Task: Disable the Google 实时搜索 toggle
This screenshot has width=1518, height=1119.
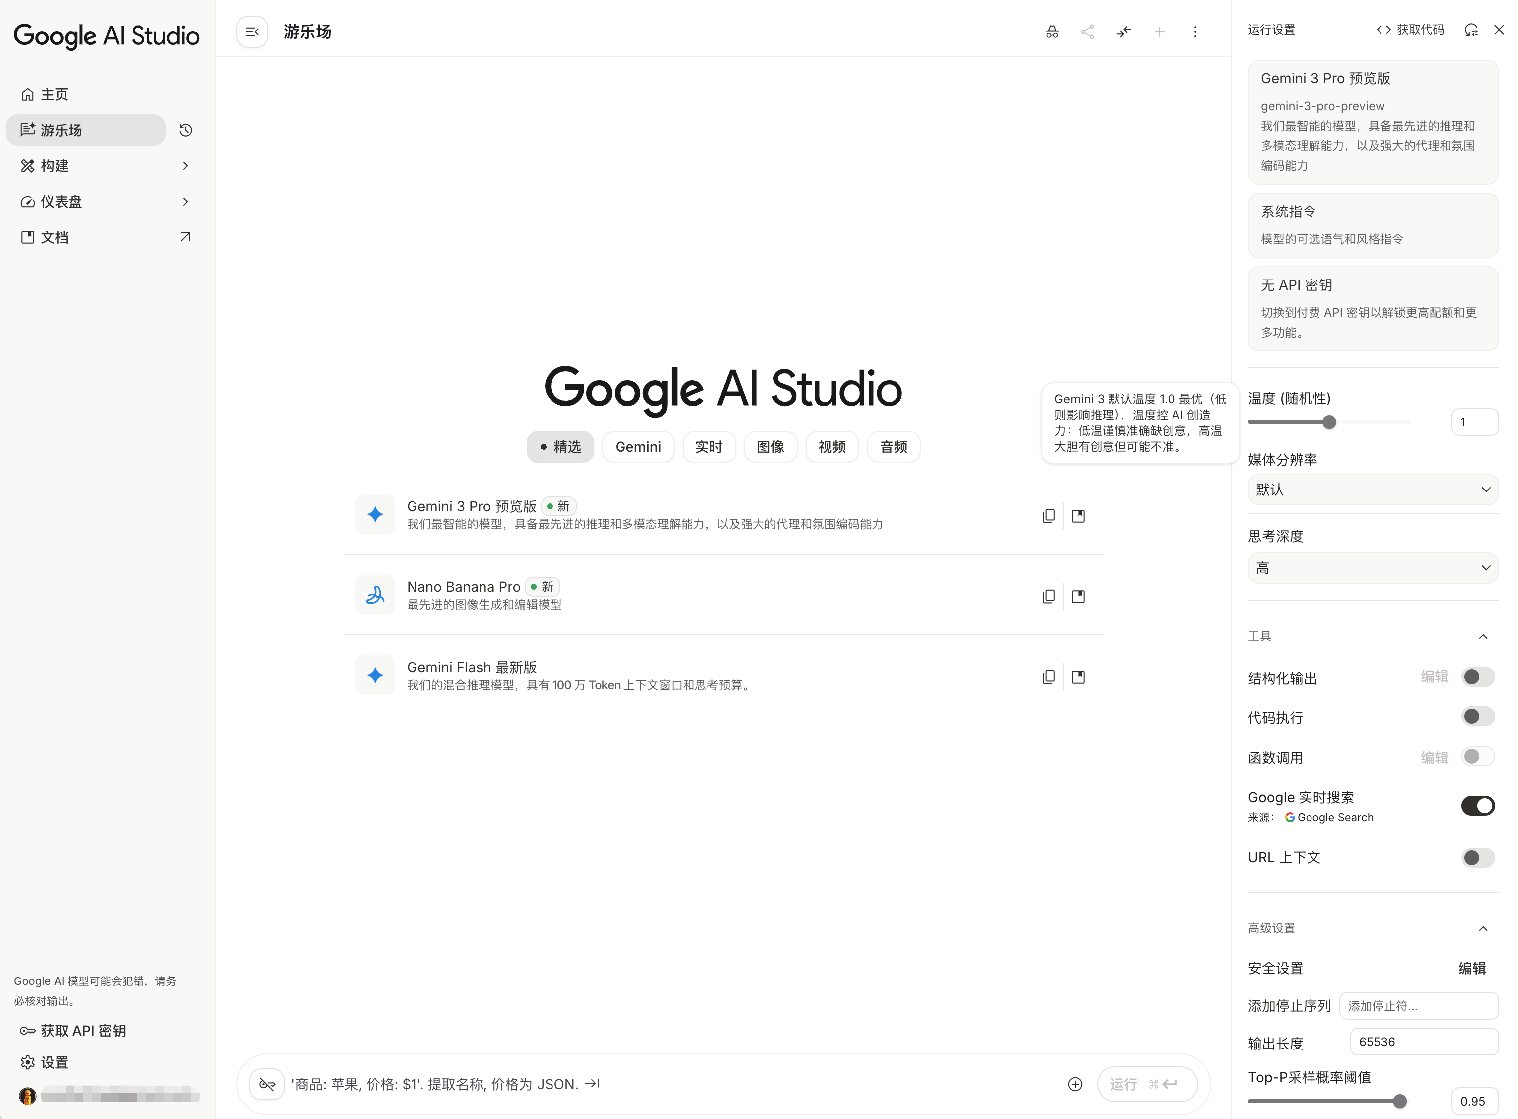Action: [1477, 805]
